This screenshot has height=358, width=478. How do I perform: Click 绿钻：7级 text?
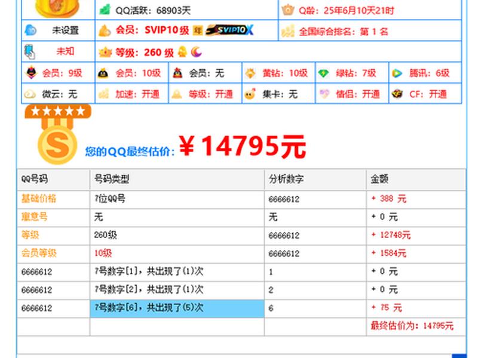click(356, 73)
